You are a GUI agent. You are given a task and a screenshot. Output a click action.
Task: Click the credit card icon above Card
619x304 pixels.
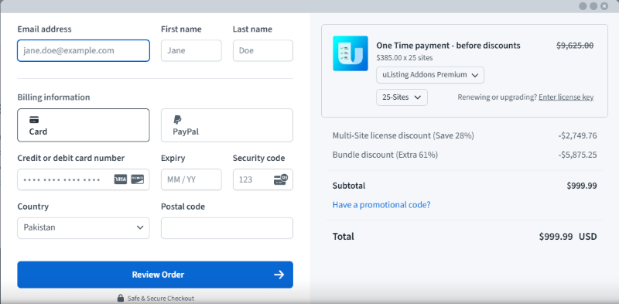34,120
